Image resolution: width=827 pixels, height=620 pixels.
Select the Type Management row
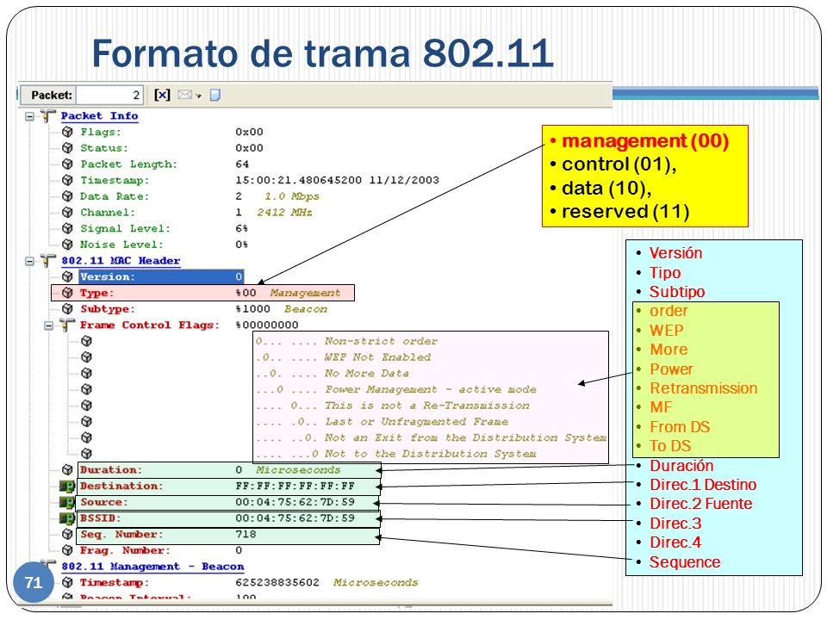[x=203, y=293]
